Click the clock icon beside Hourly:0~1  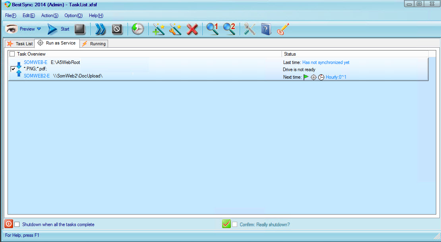point(321,77)
